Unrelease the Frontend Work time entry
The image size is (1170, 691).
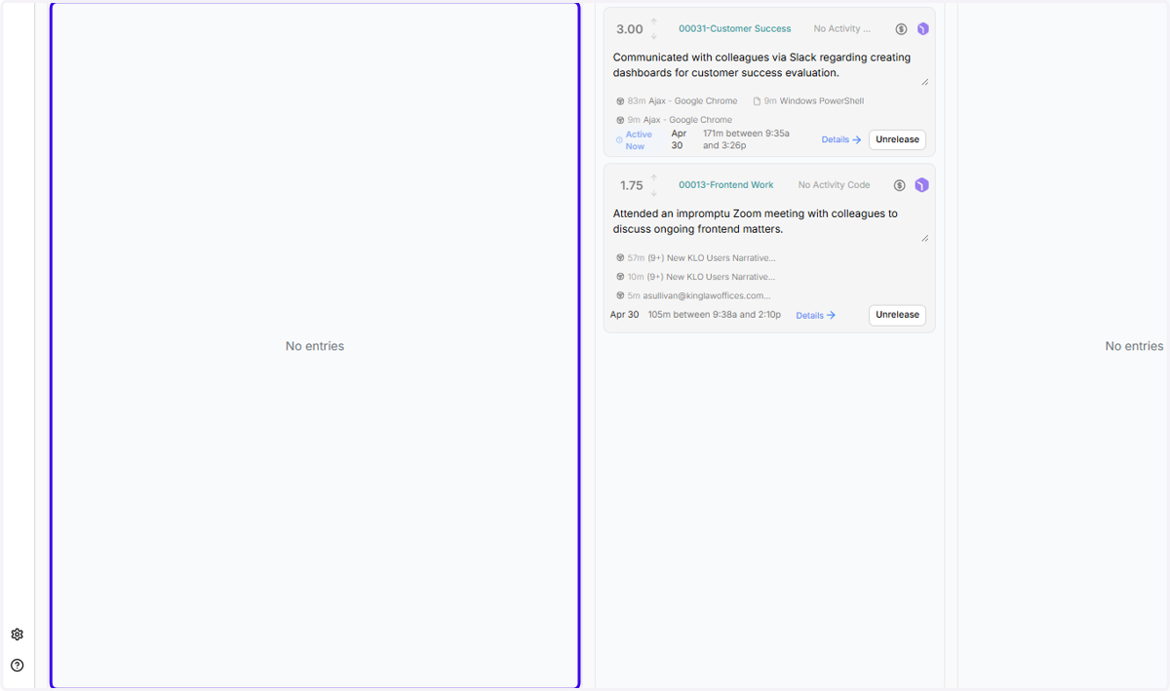897,315
